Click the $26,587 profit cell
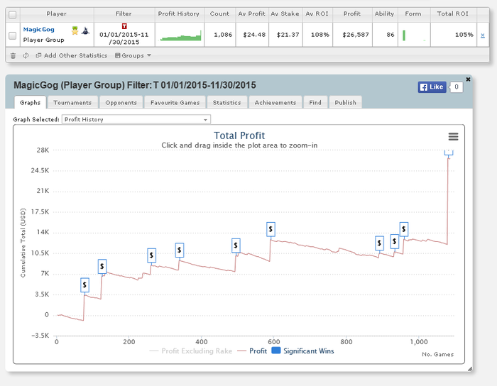497x386 pixels. (352, 35)
